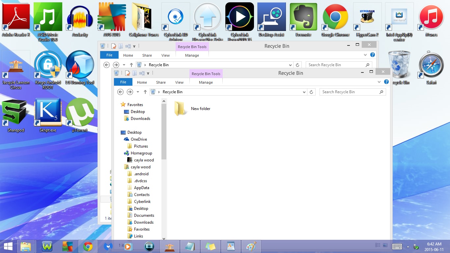The image size is (450, 253).
Task: Click navigation pane scrollbar down arrow
Action: click(x=164, y=238)
